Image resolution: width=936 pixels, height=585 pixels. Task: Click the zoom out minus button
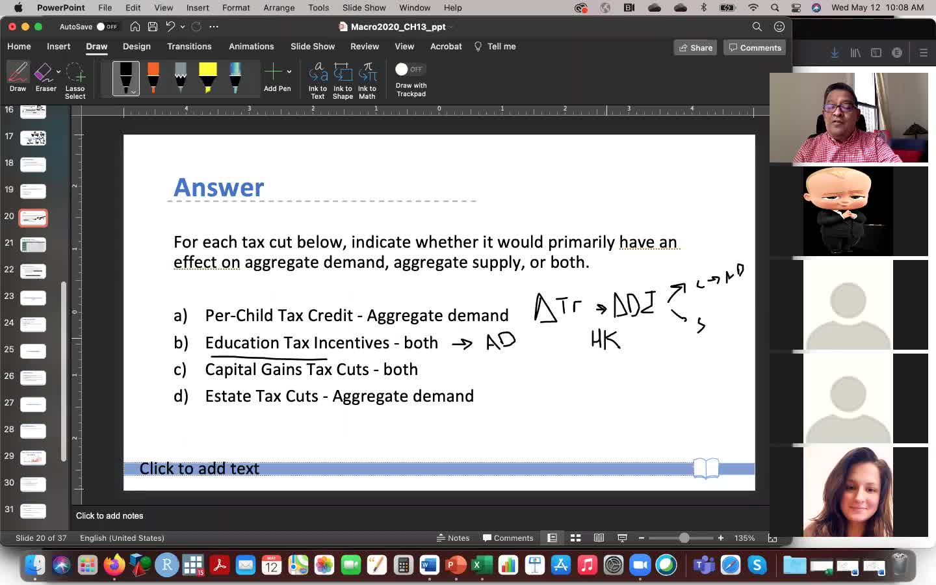point(642,538)
